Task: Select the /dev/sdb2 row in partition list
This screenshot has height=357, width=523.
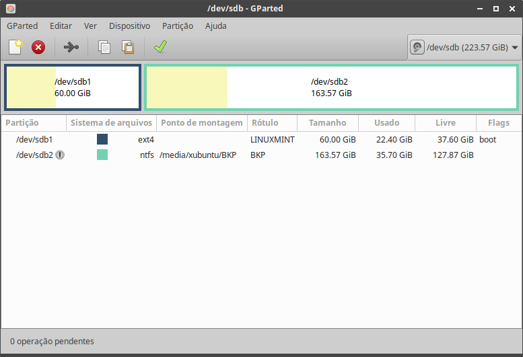Action: [261, 155]
